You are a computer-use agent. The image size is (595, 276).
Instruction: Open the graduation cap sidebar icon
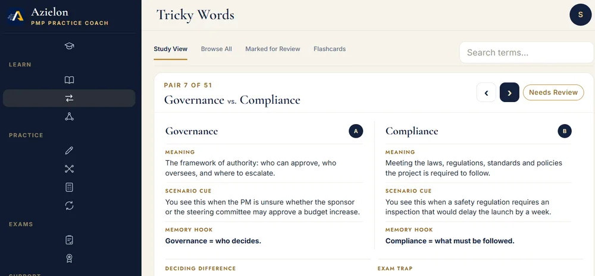pyautogui.click(x=69, y=46)
